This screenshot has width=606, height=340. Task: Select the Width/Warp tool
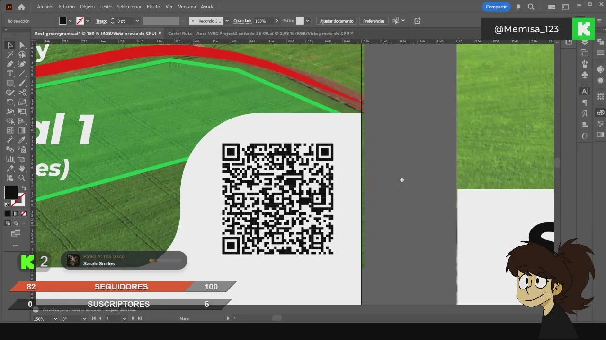(10, 111)
